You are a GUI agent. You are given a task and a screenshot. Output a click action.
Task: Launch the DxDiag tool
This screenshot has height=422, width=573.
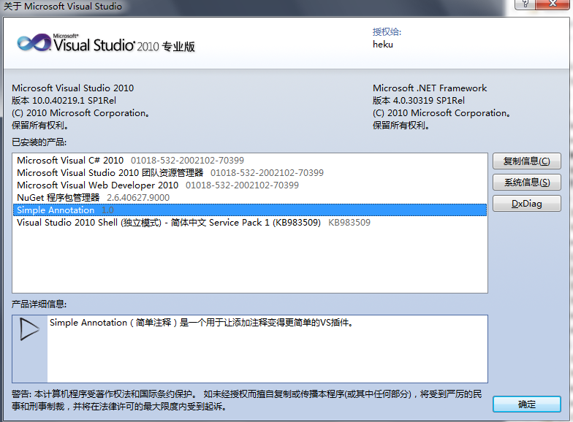[x=526, y=203]
